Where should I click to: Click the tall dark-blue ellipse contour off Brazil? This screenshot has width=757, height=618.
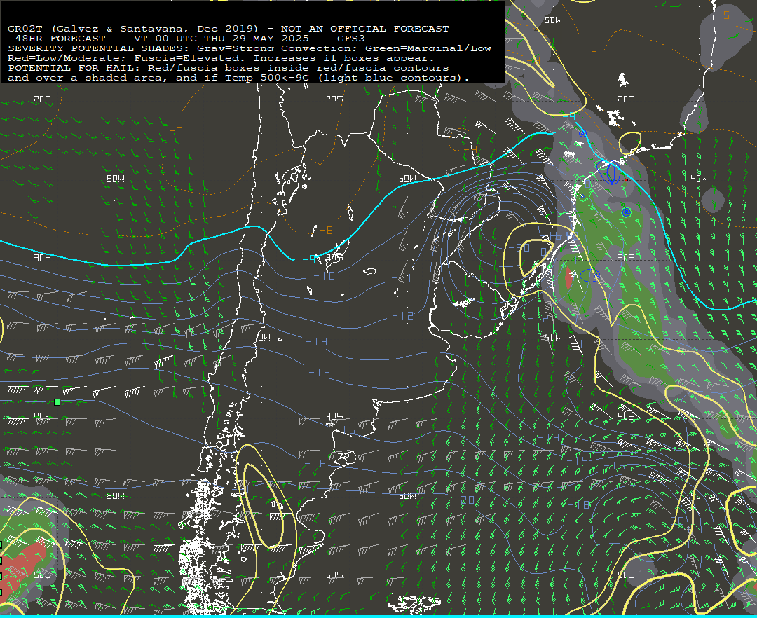click(x=612, y=172)
